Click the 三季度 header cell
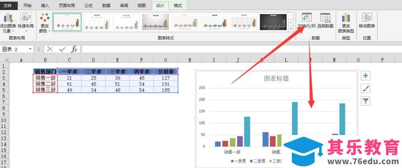The height and width of the screenshot is (168, 402). click(x=118, y=72)
